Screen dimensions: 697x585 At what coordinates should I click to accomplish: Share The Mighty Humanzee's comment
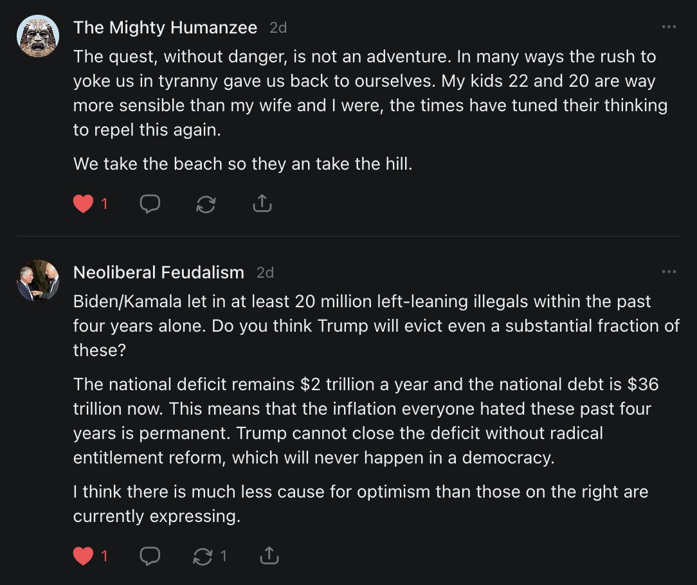point(262,204)
